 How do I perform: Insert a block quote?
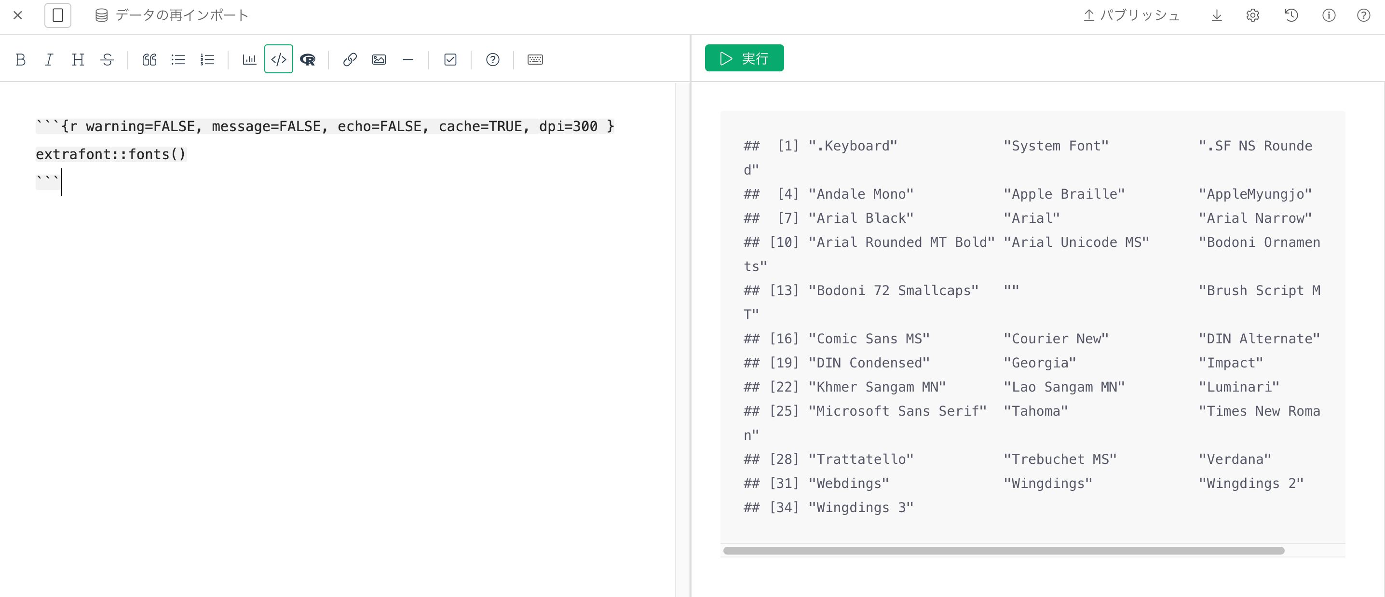149,59
